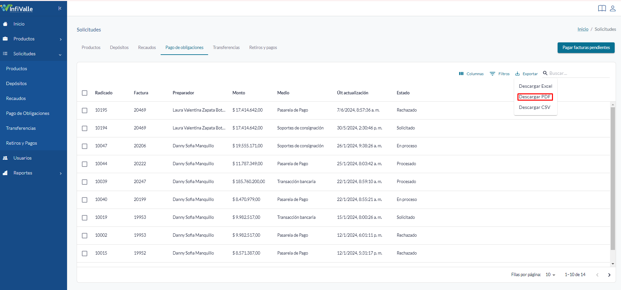The height and width of the screenshot is (290, 621).
Task: Tick the checkbox for radicado 10039
Action: pos(85,182)
